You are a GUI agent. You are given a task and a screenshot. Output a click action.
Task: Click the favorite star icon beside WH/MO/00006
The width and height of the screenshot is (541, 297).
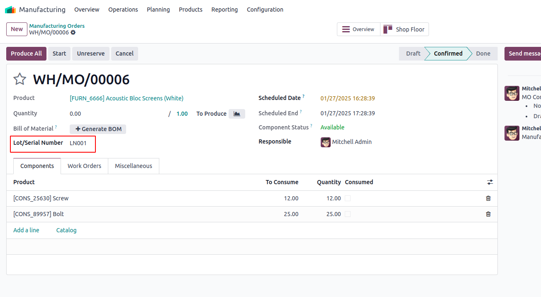(x=20, y=79)
